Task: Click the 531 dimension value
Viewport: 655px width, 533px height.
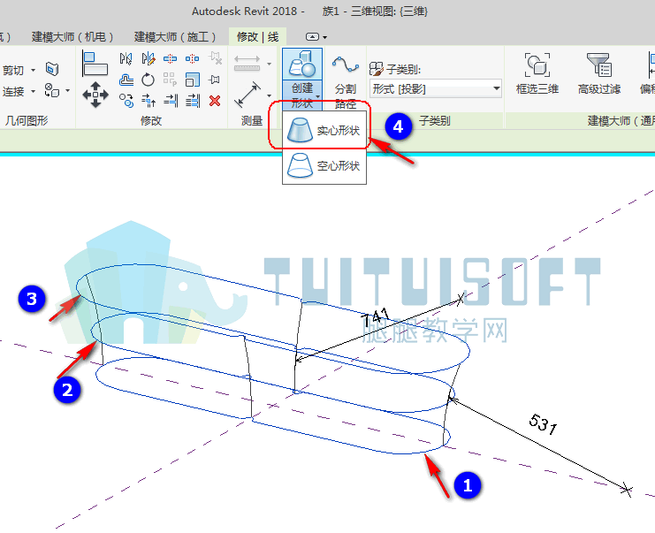Action: 543,424
